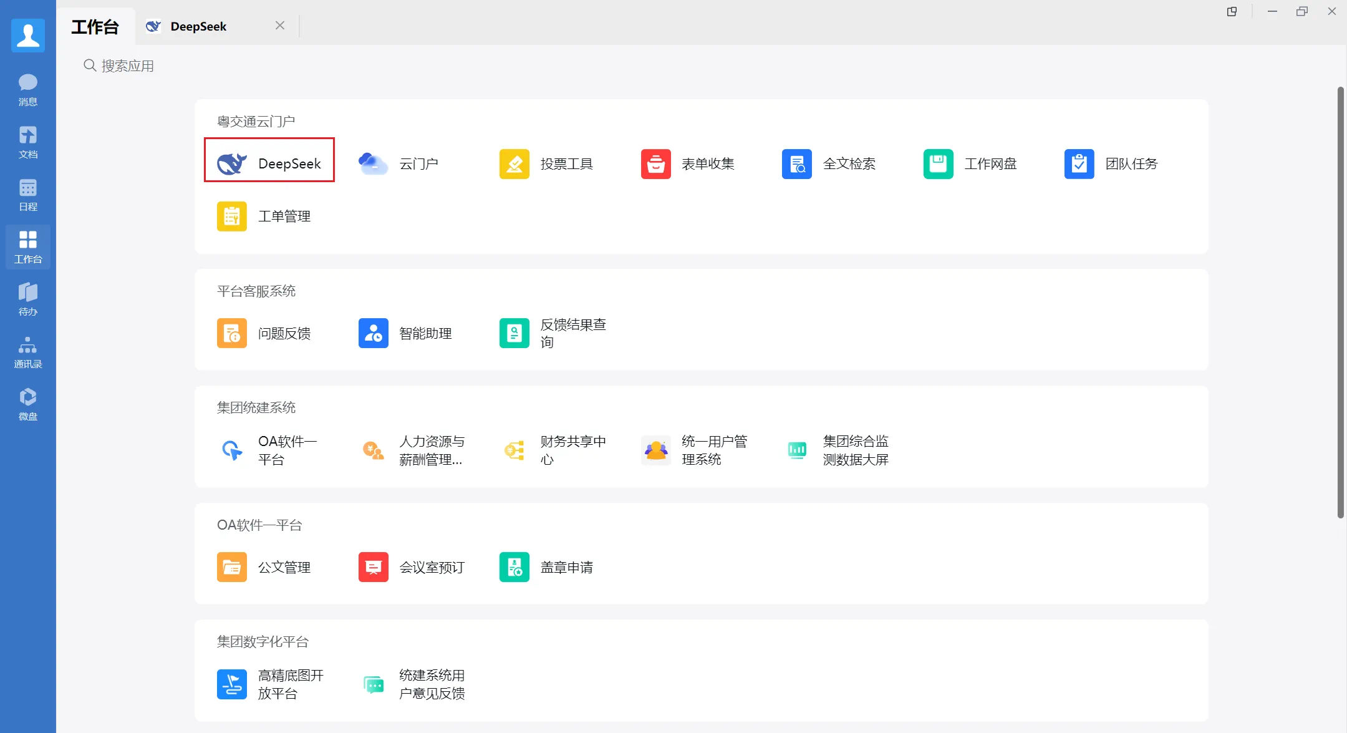
Task: Select the 工作台 workbench sidebar icon
Action: (x=28, y=246)
